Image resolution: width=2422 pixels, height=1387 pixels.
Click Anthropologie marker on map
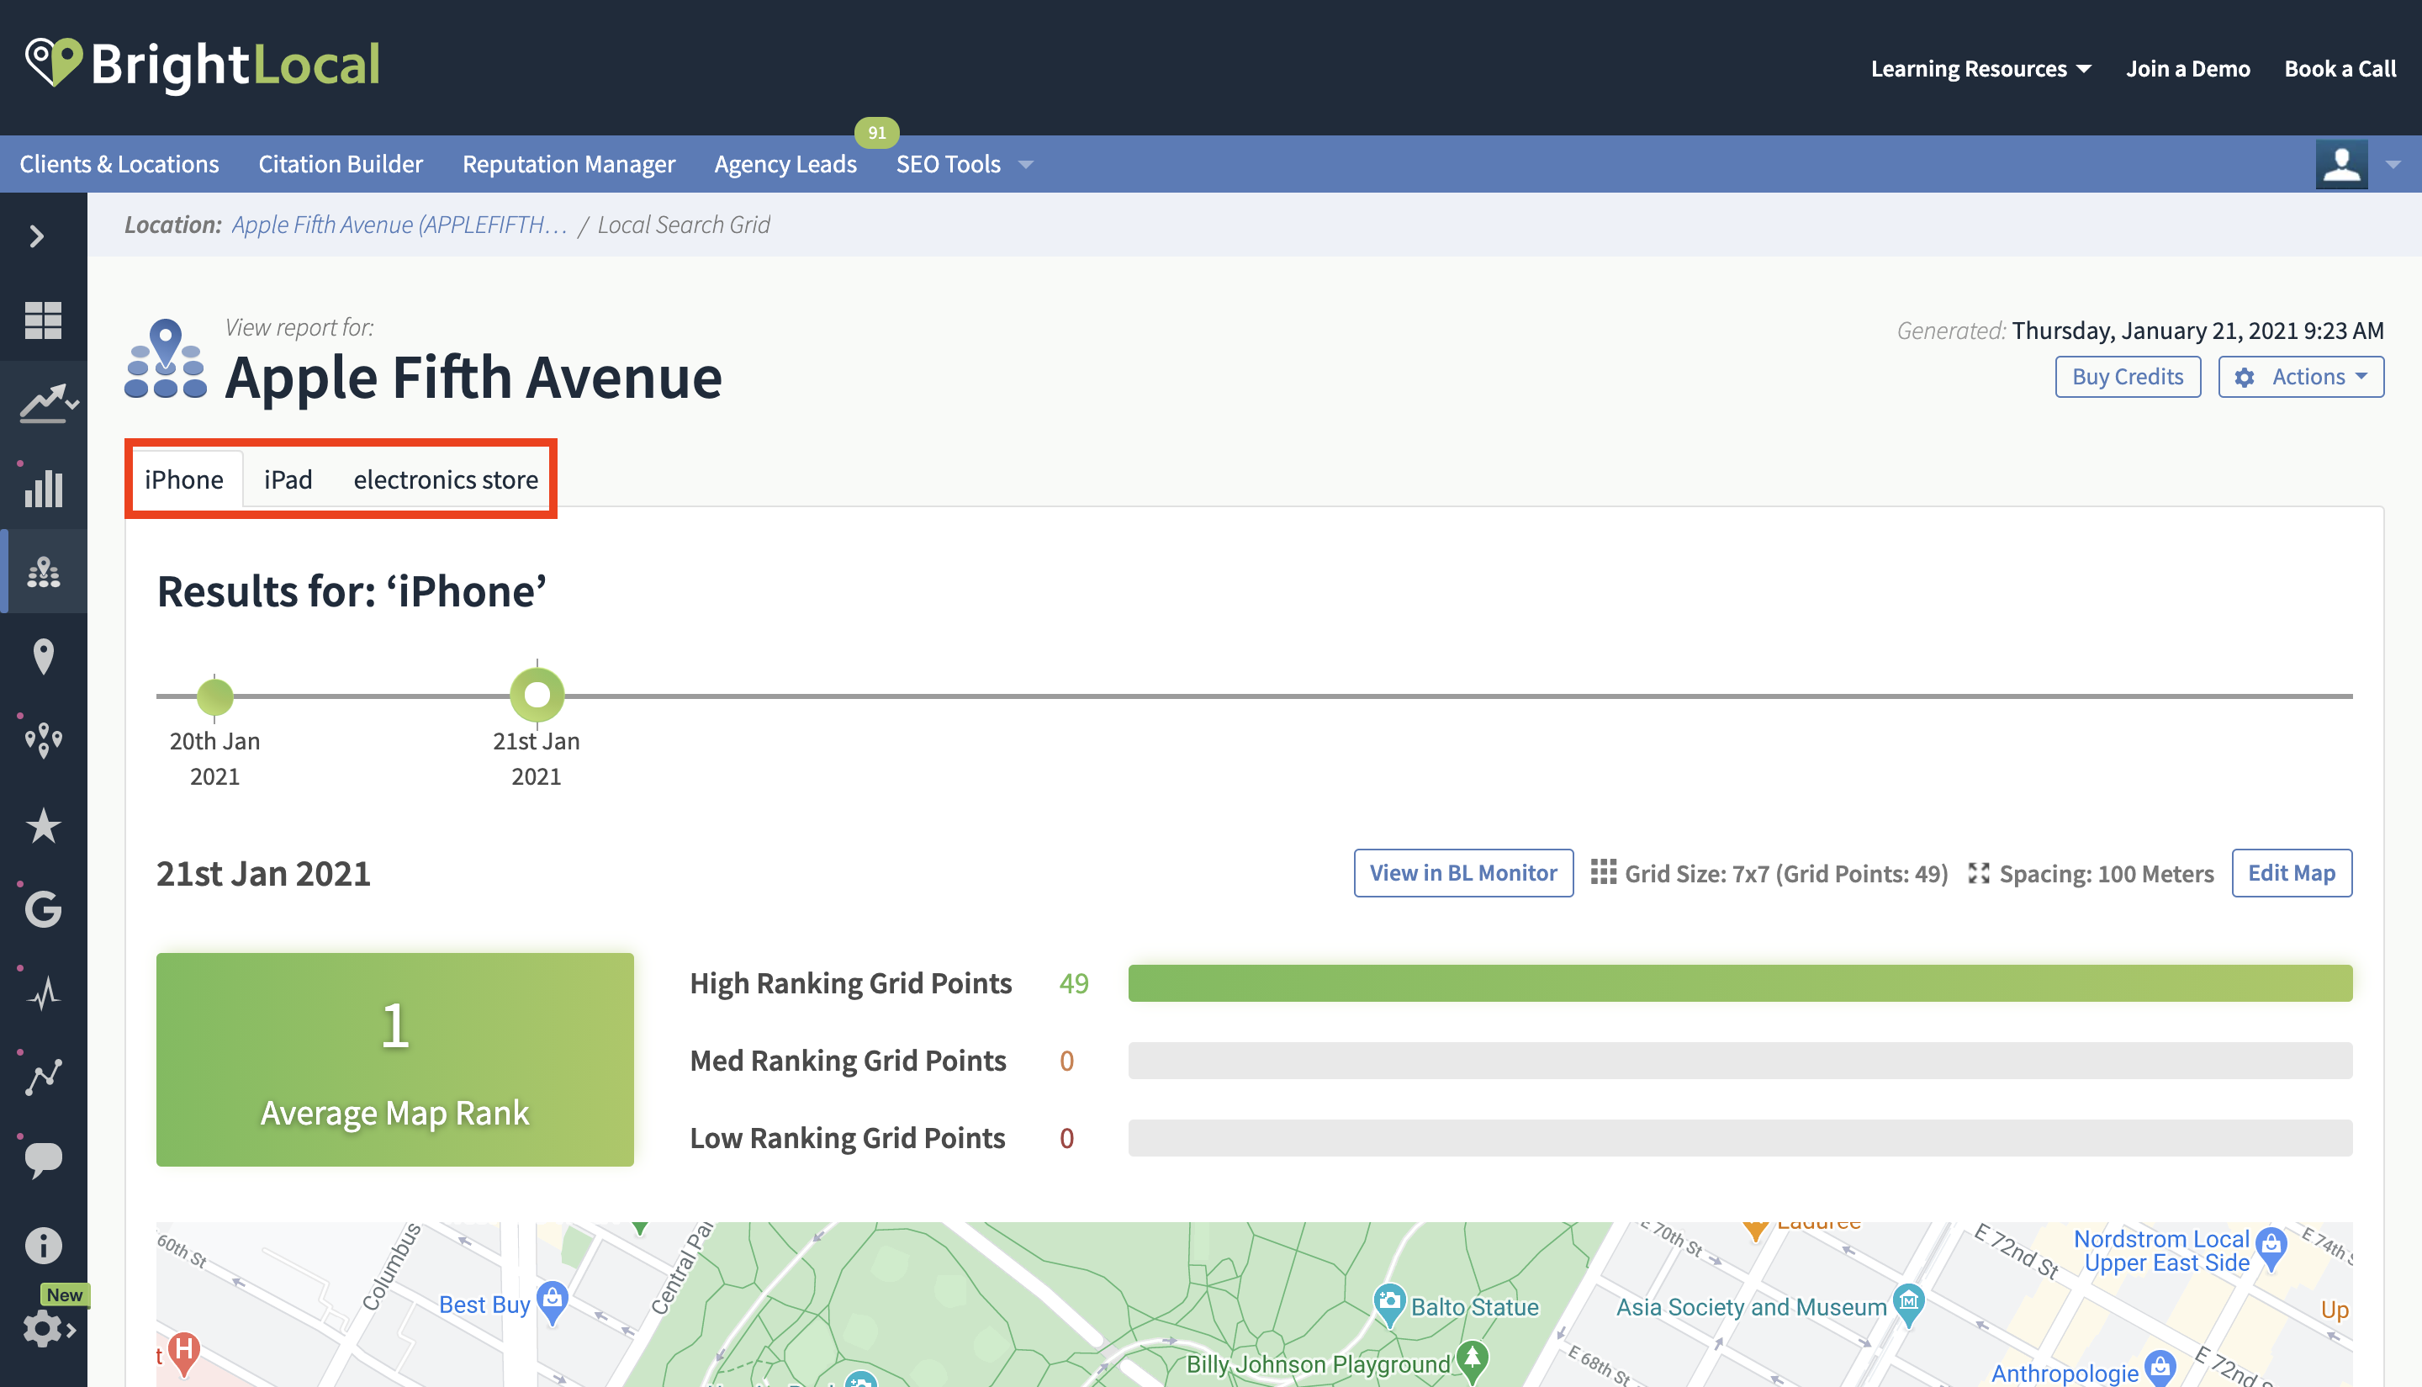coord(2160,1368)
